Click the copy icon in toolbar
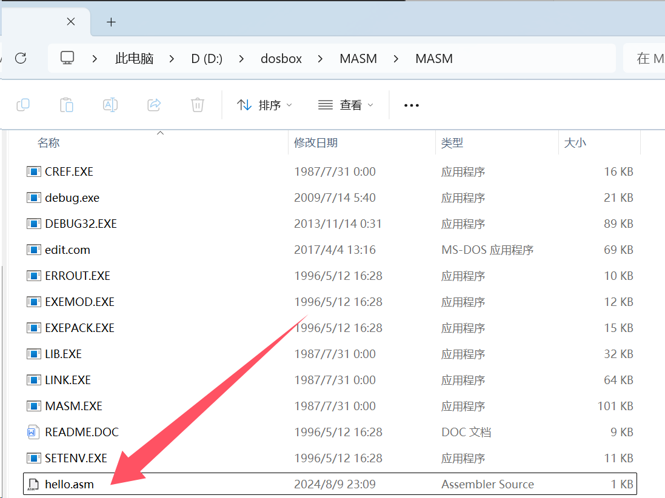The width and height of the screenshot is (665, 498). (23, 105)
